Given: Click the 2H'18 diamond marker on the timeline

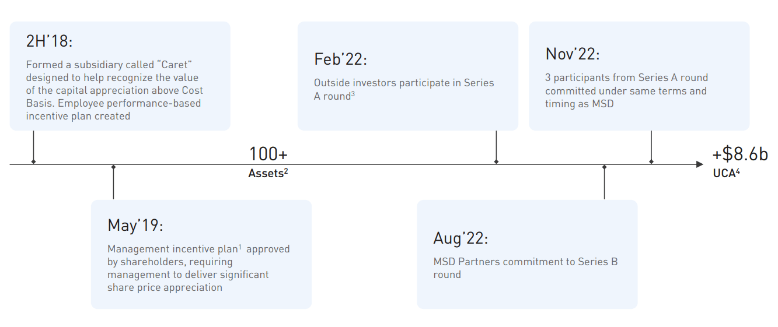Looking at the screenshot, I should click(33, 161).
